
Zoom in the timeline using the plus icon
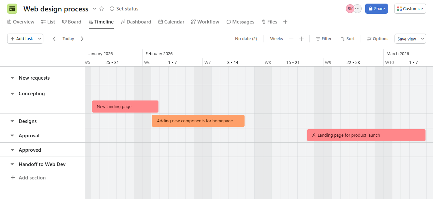point(301,38)
